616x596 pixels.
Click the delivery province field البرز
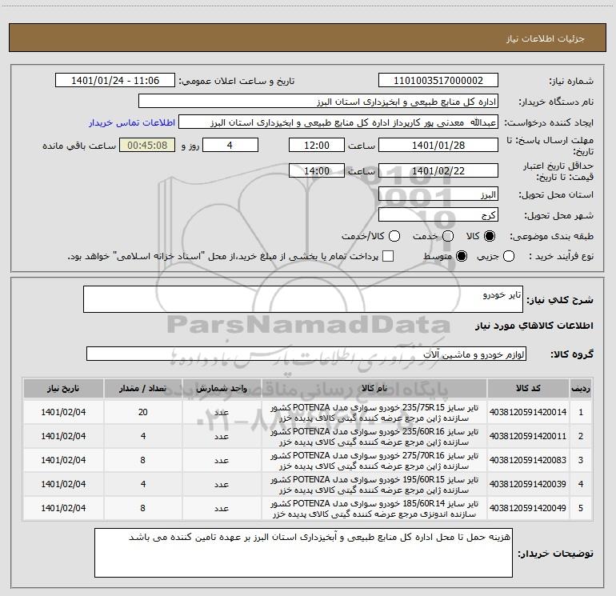tap(438, 194)
